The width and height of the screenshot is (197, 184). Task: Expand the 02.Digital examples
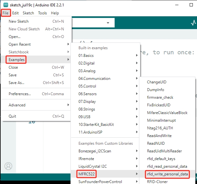[105, 63]
